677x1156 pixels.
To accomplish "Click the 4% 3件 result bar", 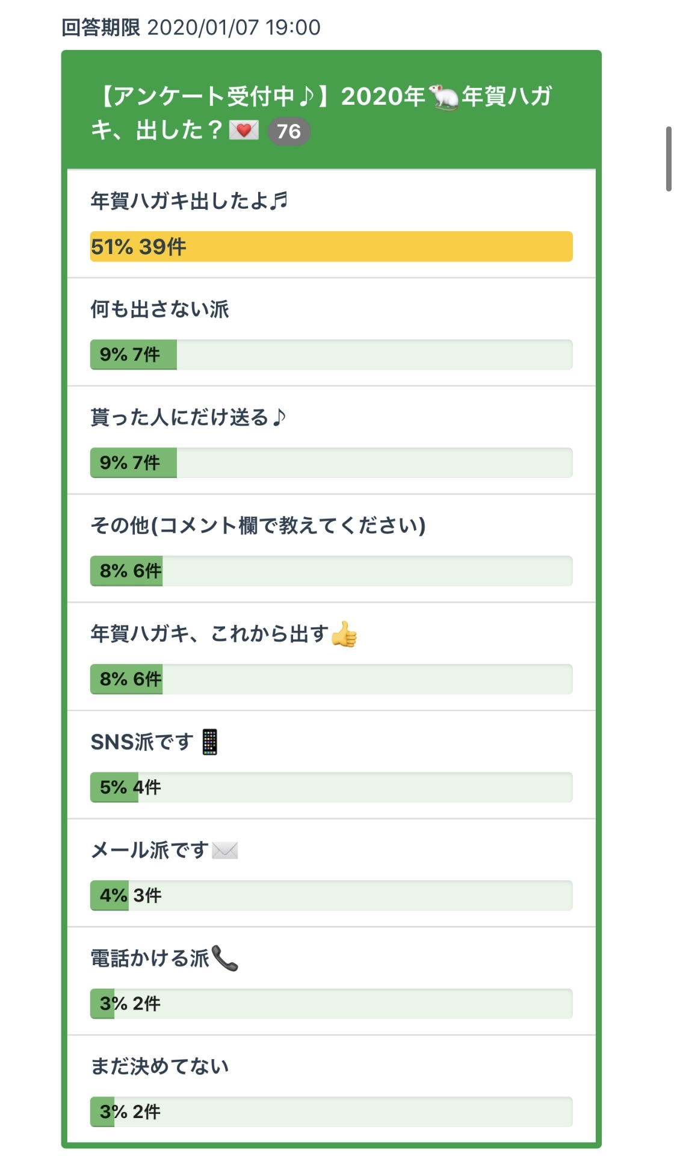I will [331, 895].
